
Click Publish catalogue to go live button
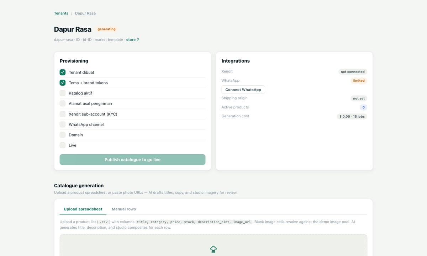coord(132,160)
